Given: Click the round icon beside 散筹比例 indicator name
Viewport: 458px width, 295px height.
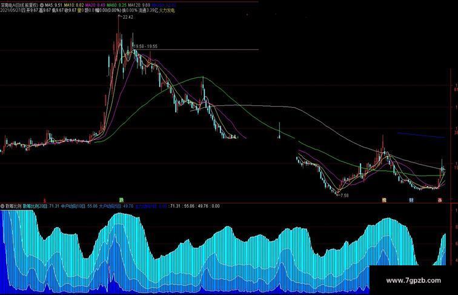Looking at the screenshot, I should tap(2, 206).
